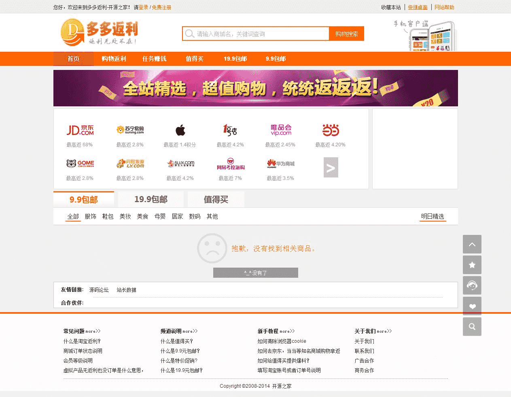Click the 华为商城 Huawei logo
Screen dimensions: 511x397
pos(281,163)
